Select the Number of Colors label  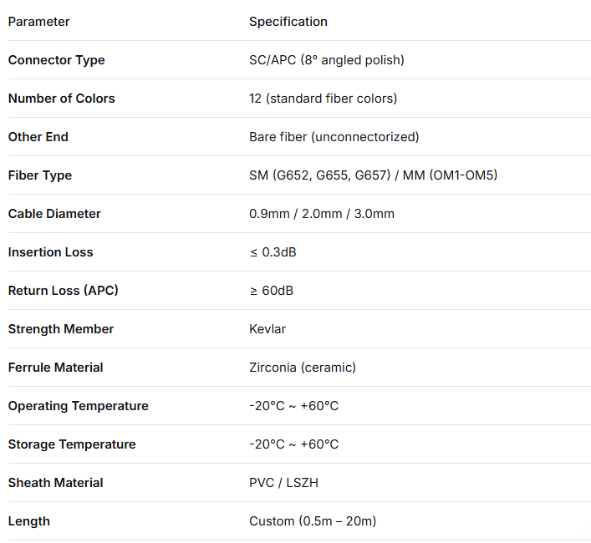point(61,99)
